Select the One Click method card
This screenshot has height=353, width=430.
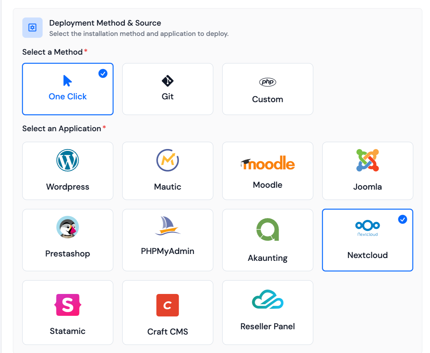click(x=67, y=89)
